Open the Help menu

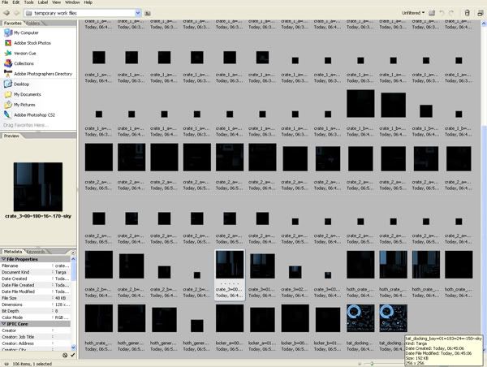tap(88, 2)
